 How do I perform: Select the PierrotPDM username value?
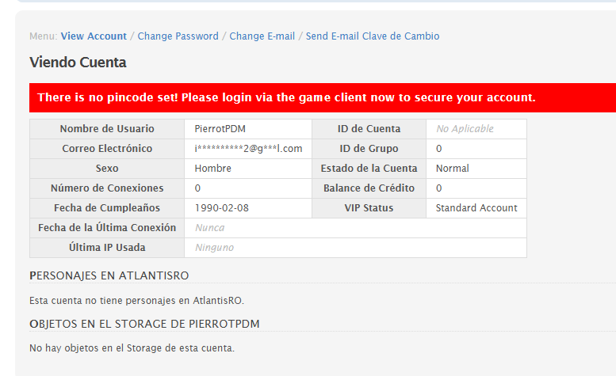[x=220, y=129]
